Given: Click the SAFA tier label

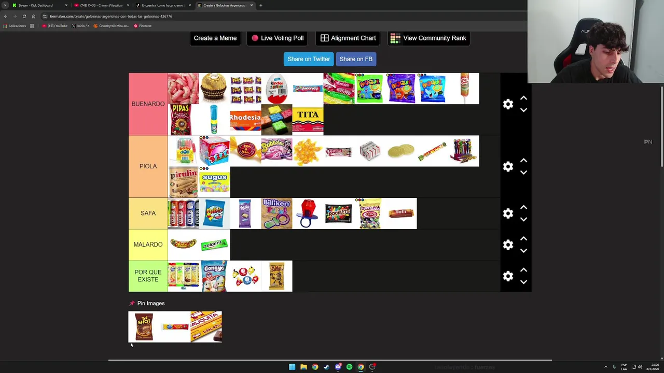Looking at the screenshot, I should coord(148,213).
